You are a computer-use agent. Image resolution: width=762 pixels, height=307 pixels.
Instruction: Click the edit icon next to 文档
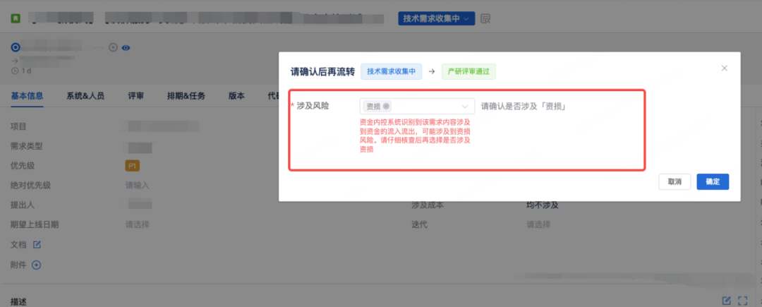37,244
